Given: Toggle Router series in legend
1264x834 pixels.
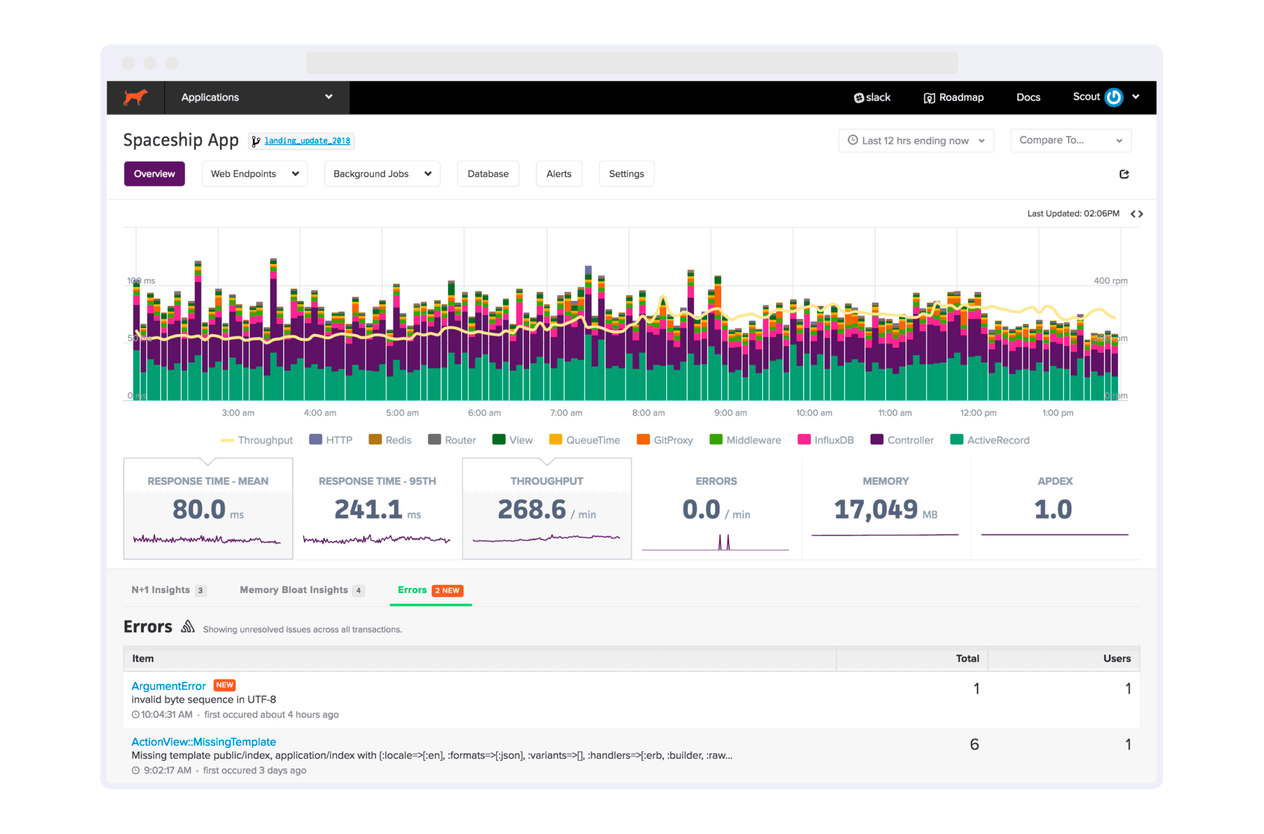Looking at the screenshot, I should coord(452,440).
